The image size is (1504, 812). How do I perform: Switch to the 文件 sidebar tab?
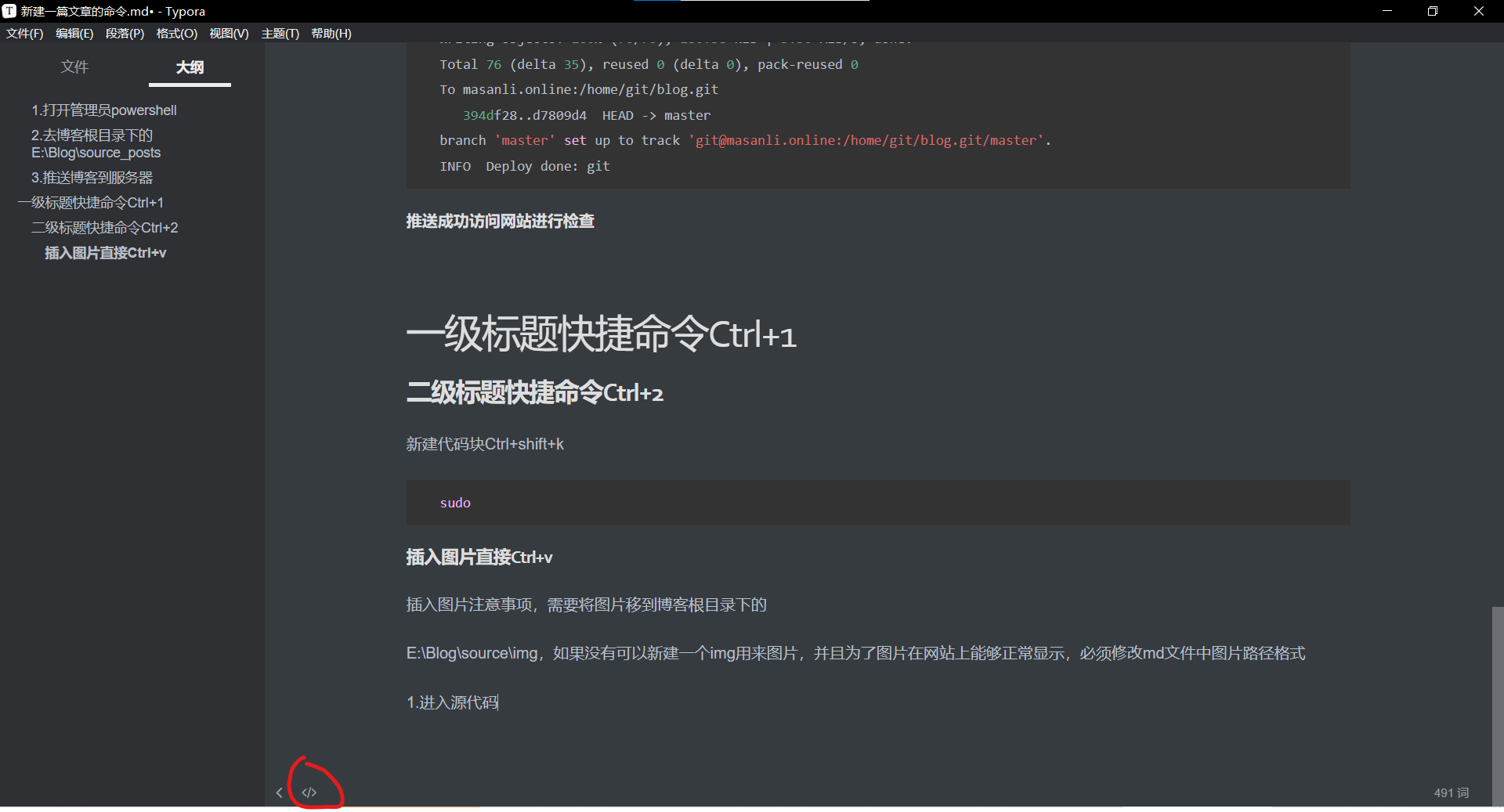click(x=74, y=67)
